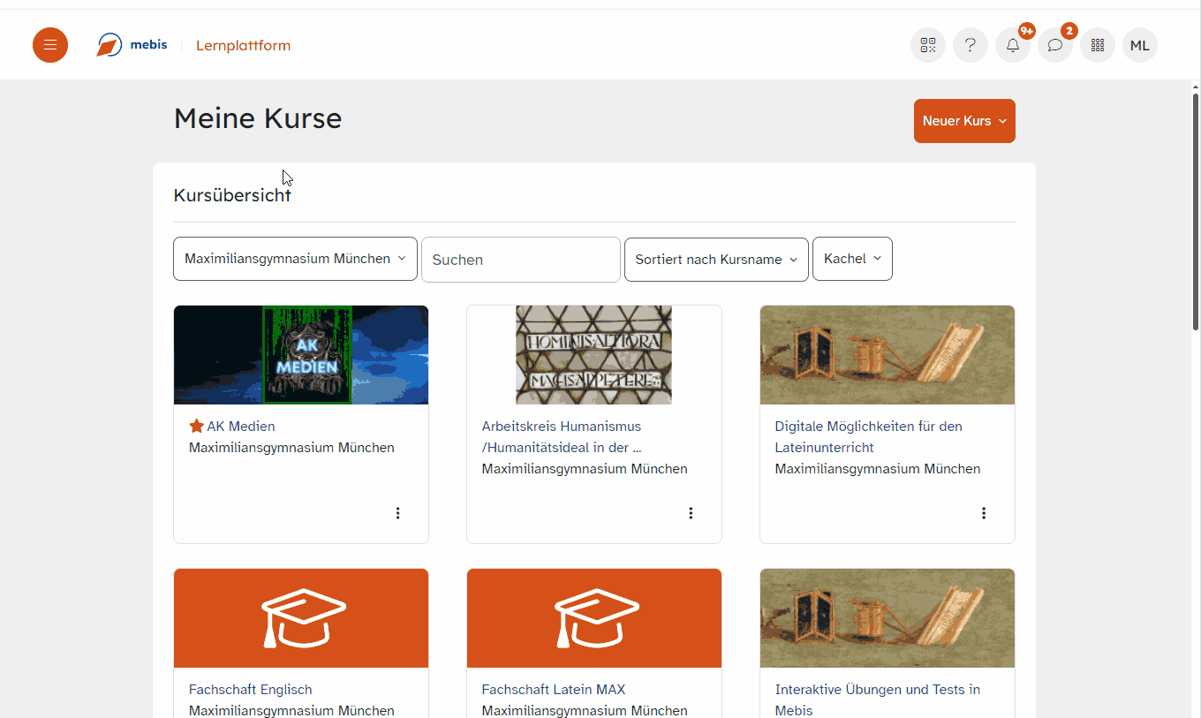Open the Maximiliansgymnasium München filter dropdown
This screenshot has width=1201, height=718.
click(x=295, y=259)
